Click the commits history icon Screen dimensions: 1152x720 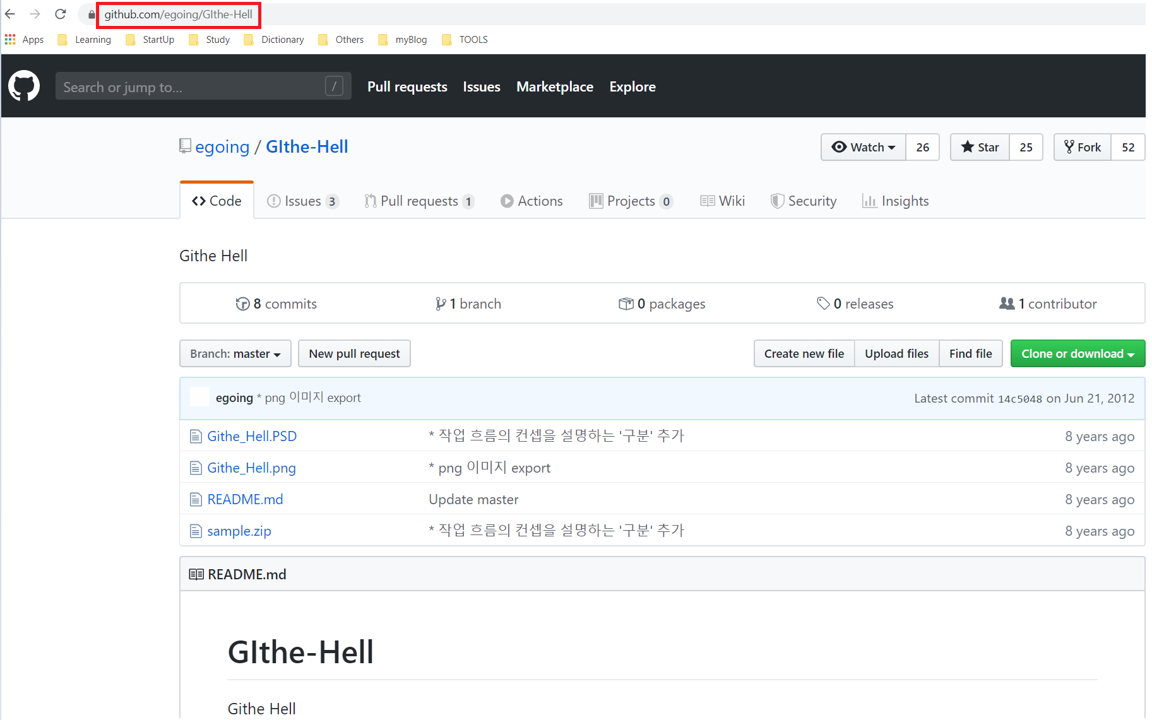click(x=242, y=304)
